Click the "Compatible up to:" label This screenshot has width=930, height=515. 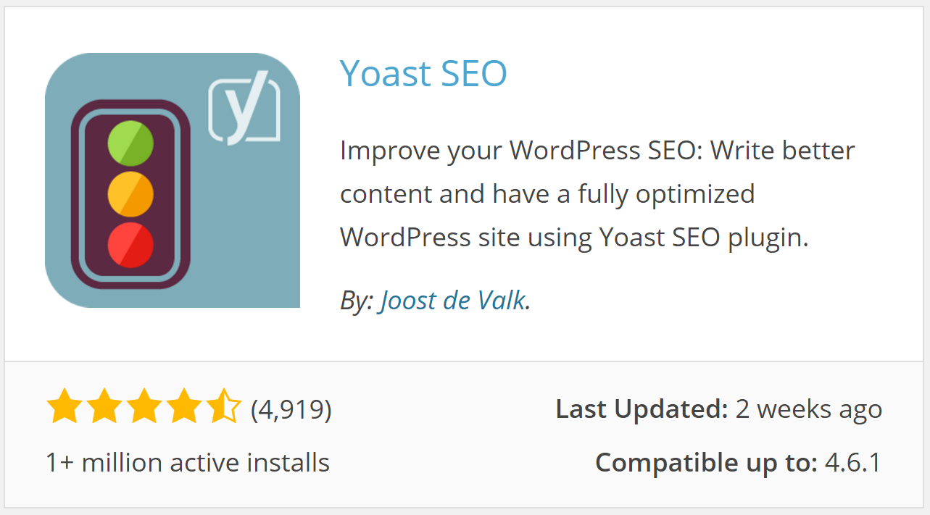point(707,462)
